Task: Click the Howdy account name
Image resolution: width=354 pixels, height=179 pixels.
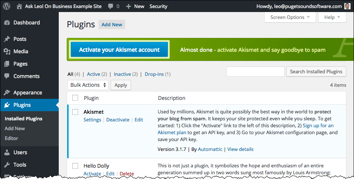Action: pos(299,7)
